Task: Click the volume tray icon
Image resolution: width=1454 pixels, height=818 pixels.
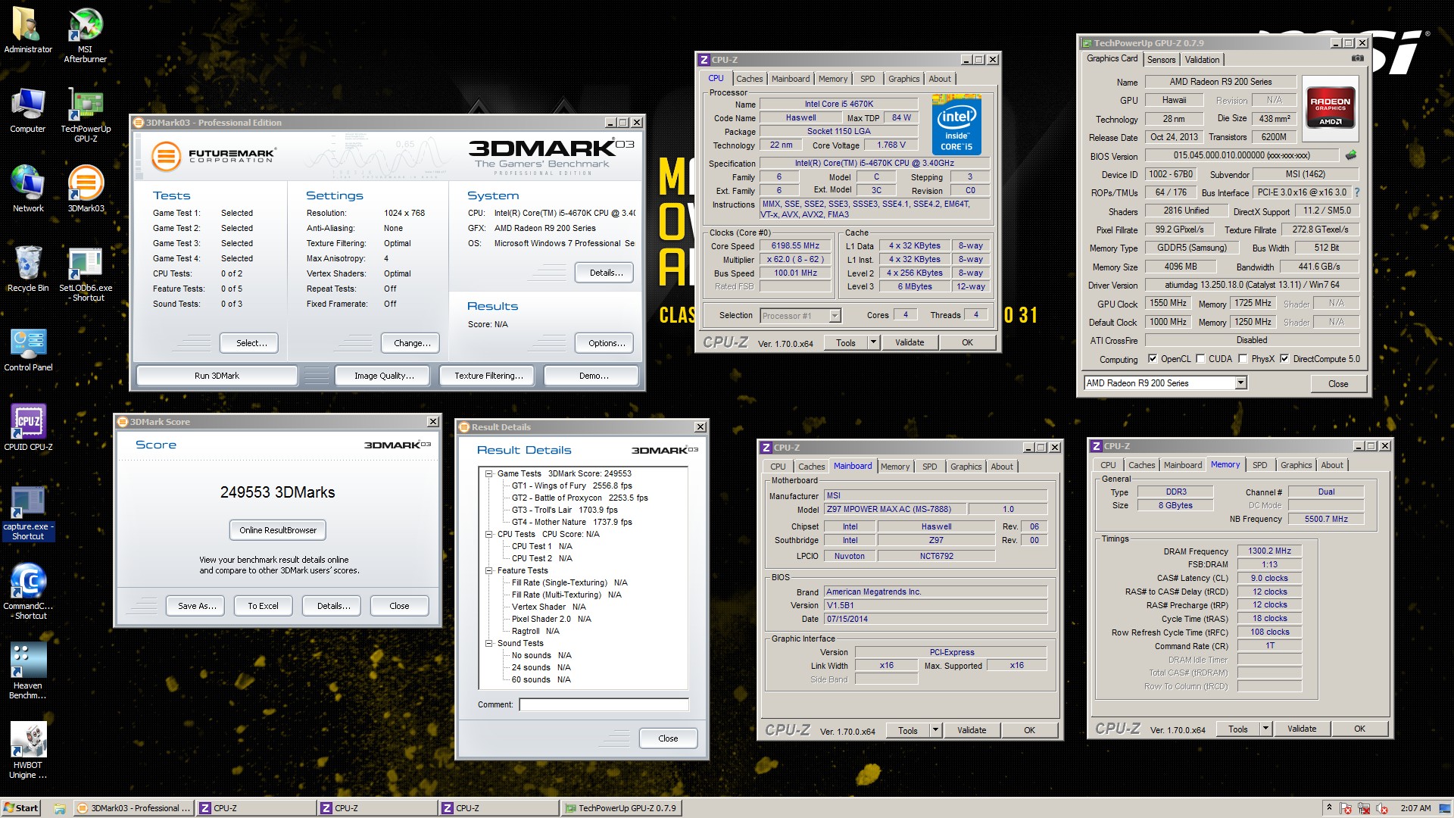Action: click(1383, 808)
